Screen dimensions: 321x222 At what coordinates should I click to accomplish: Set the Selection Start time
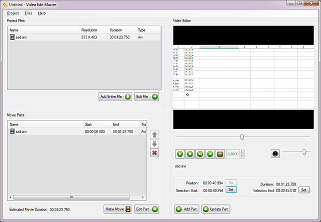[231, 190]
